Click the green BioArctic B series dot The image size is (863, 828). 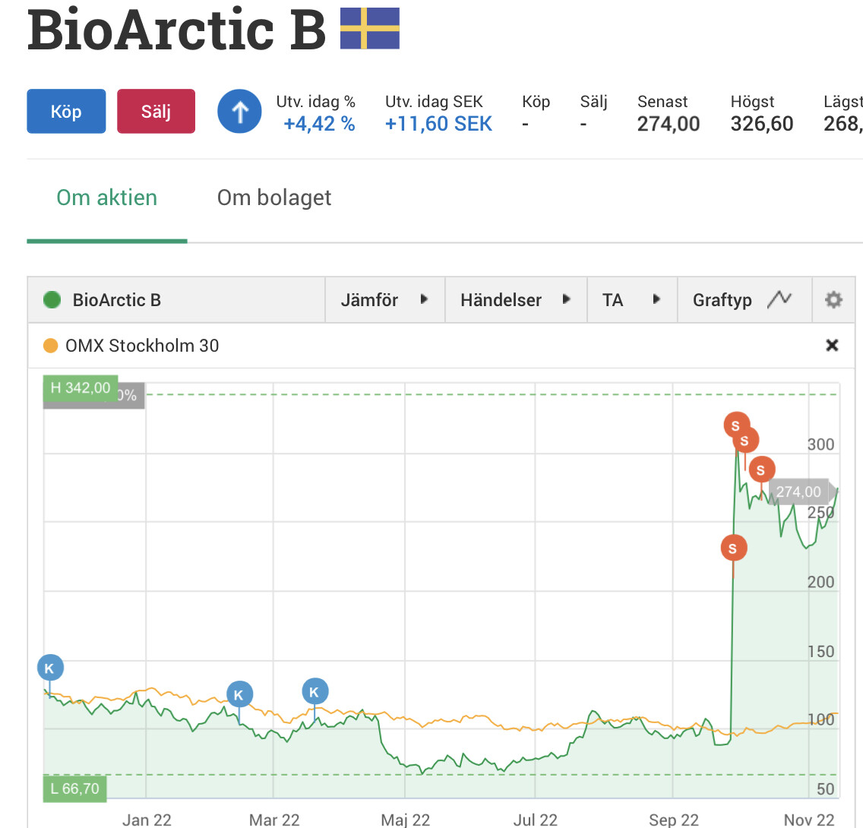pos(52,300)
